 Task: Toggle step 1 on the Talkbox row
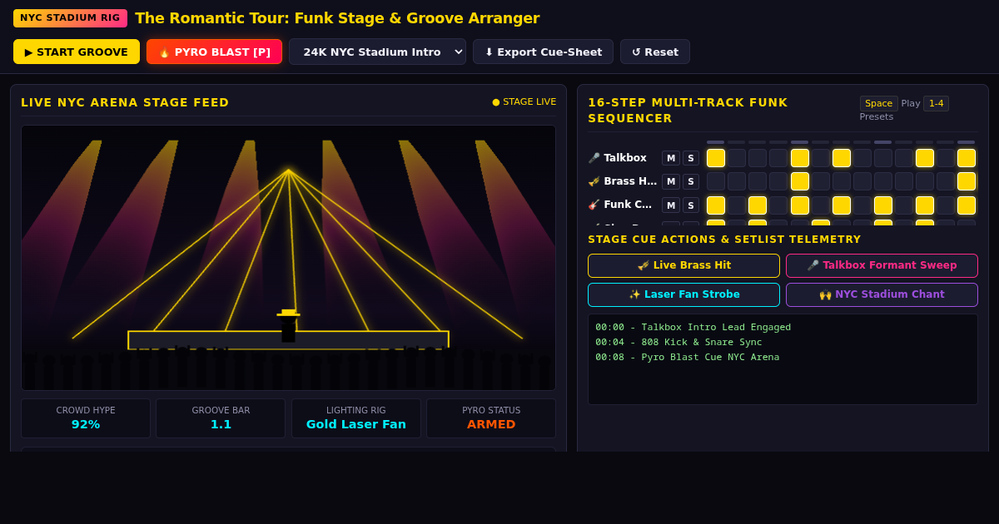[716, 158]
